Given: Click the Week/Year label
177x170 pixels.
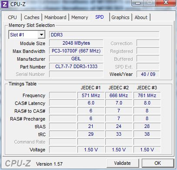Looking at the screenshot, I should pos(121,74).
